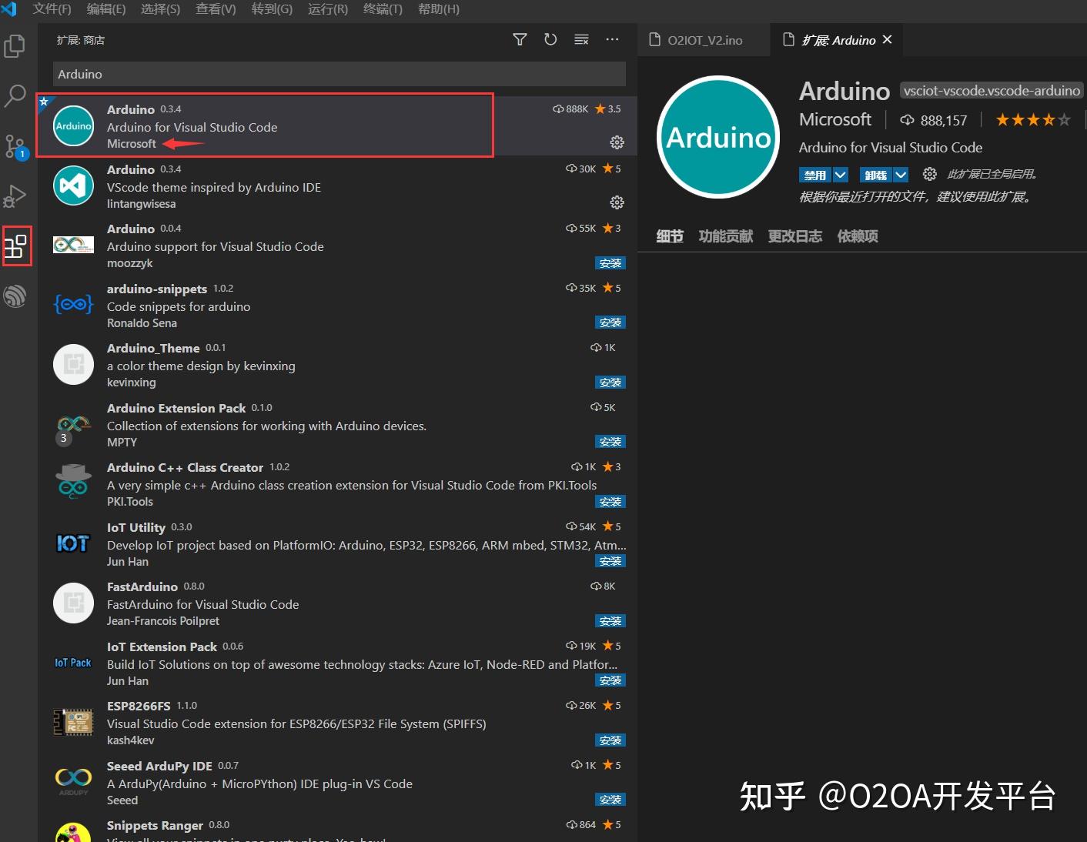The height and width of the screenshot is (842, 1087).
Task: Select the FastArduino extension name
Action: pos(142,586)
